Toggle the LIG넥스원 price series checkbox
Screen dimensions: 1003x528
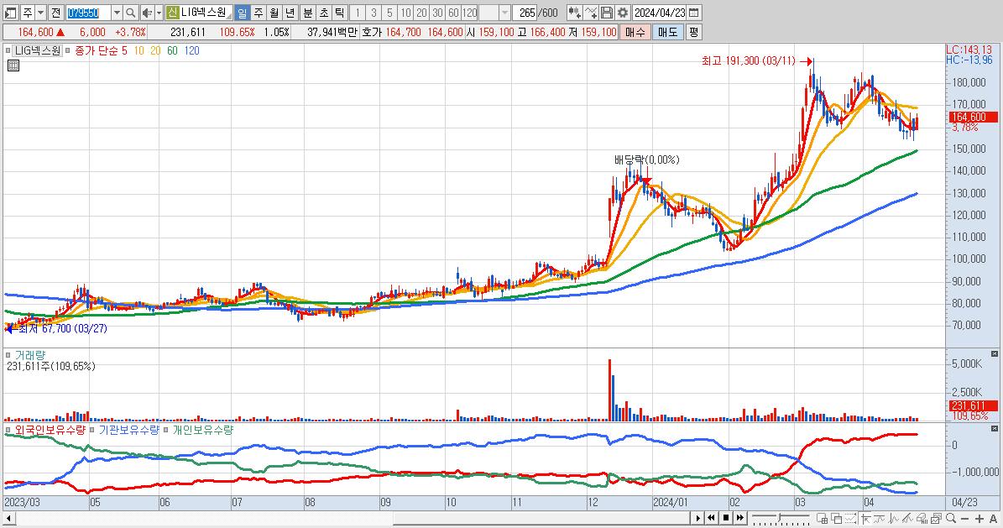tap(8, 50)
